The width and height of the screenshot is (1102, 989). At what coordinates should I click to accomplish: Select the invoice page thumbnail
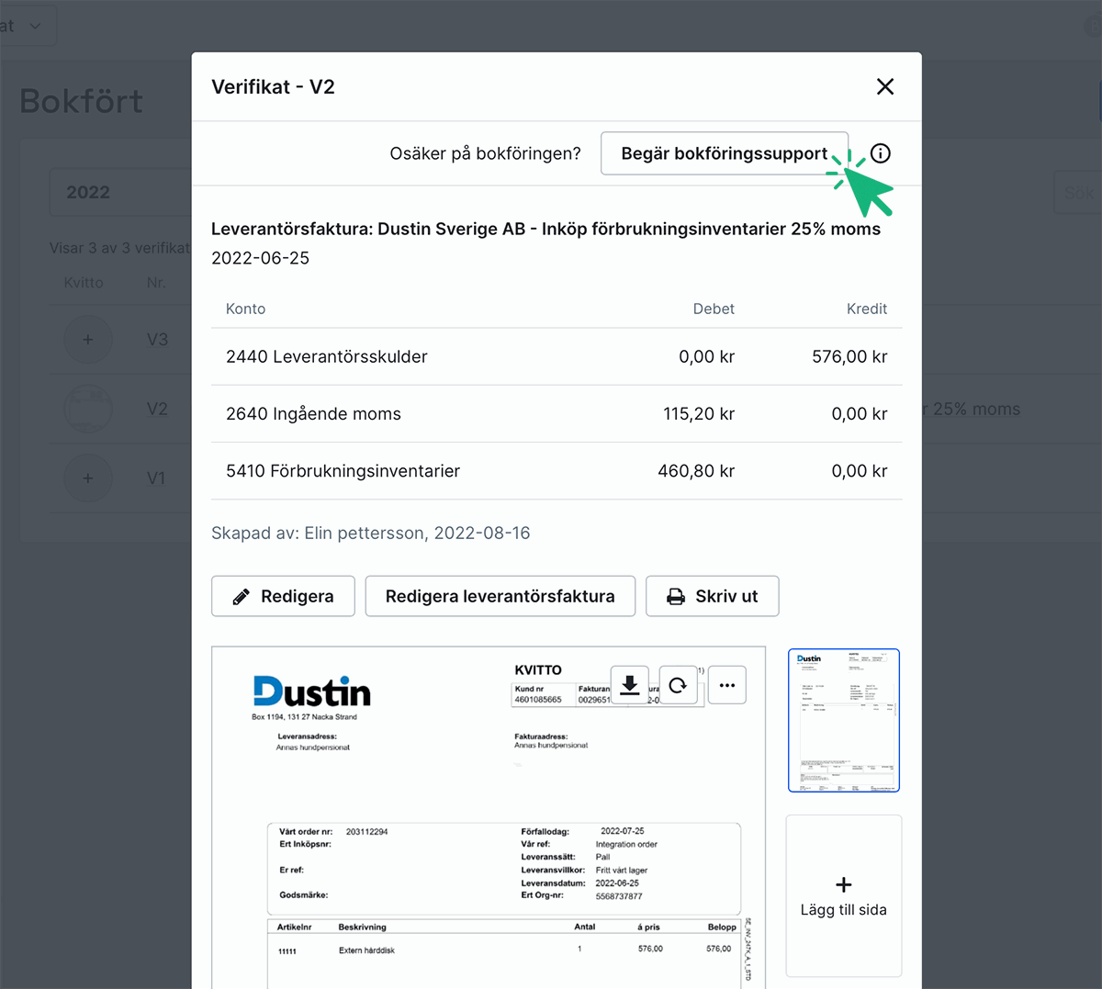coord(843,720)
